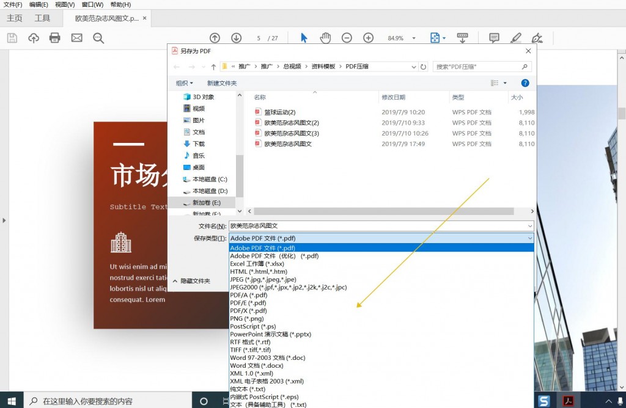The width and height of the screenshot is (626, 408).
Task: Click Adobe Acrobat taskbar icon
Action: pos(569,401)
